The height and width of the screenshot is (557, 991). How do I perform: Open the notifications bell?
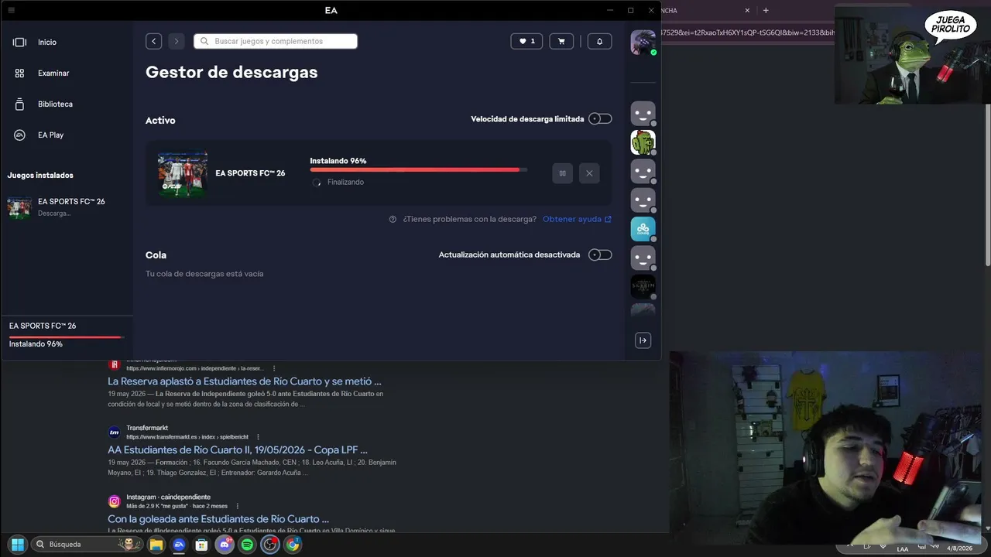pos(599,41)
